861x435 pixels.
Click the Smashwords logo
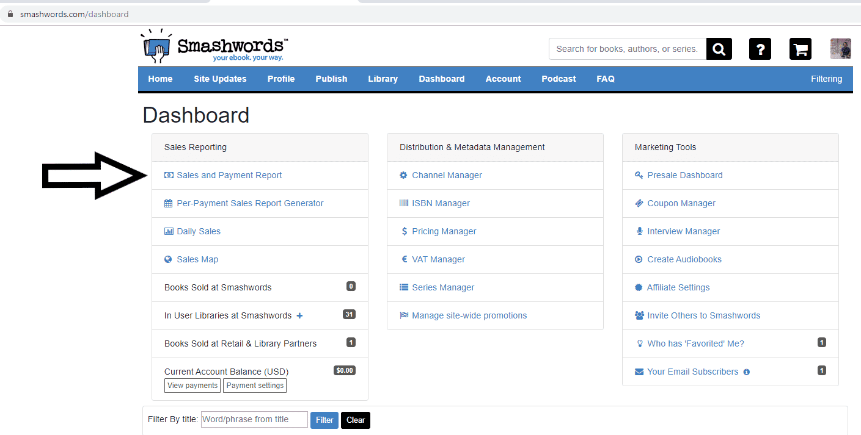tap(214, 46)
